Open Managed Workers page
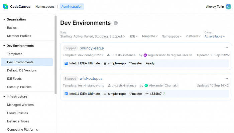Screen dimensions: 234x133 pos(20,105)
